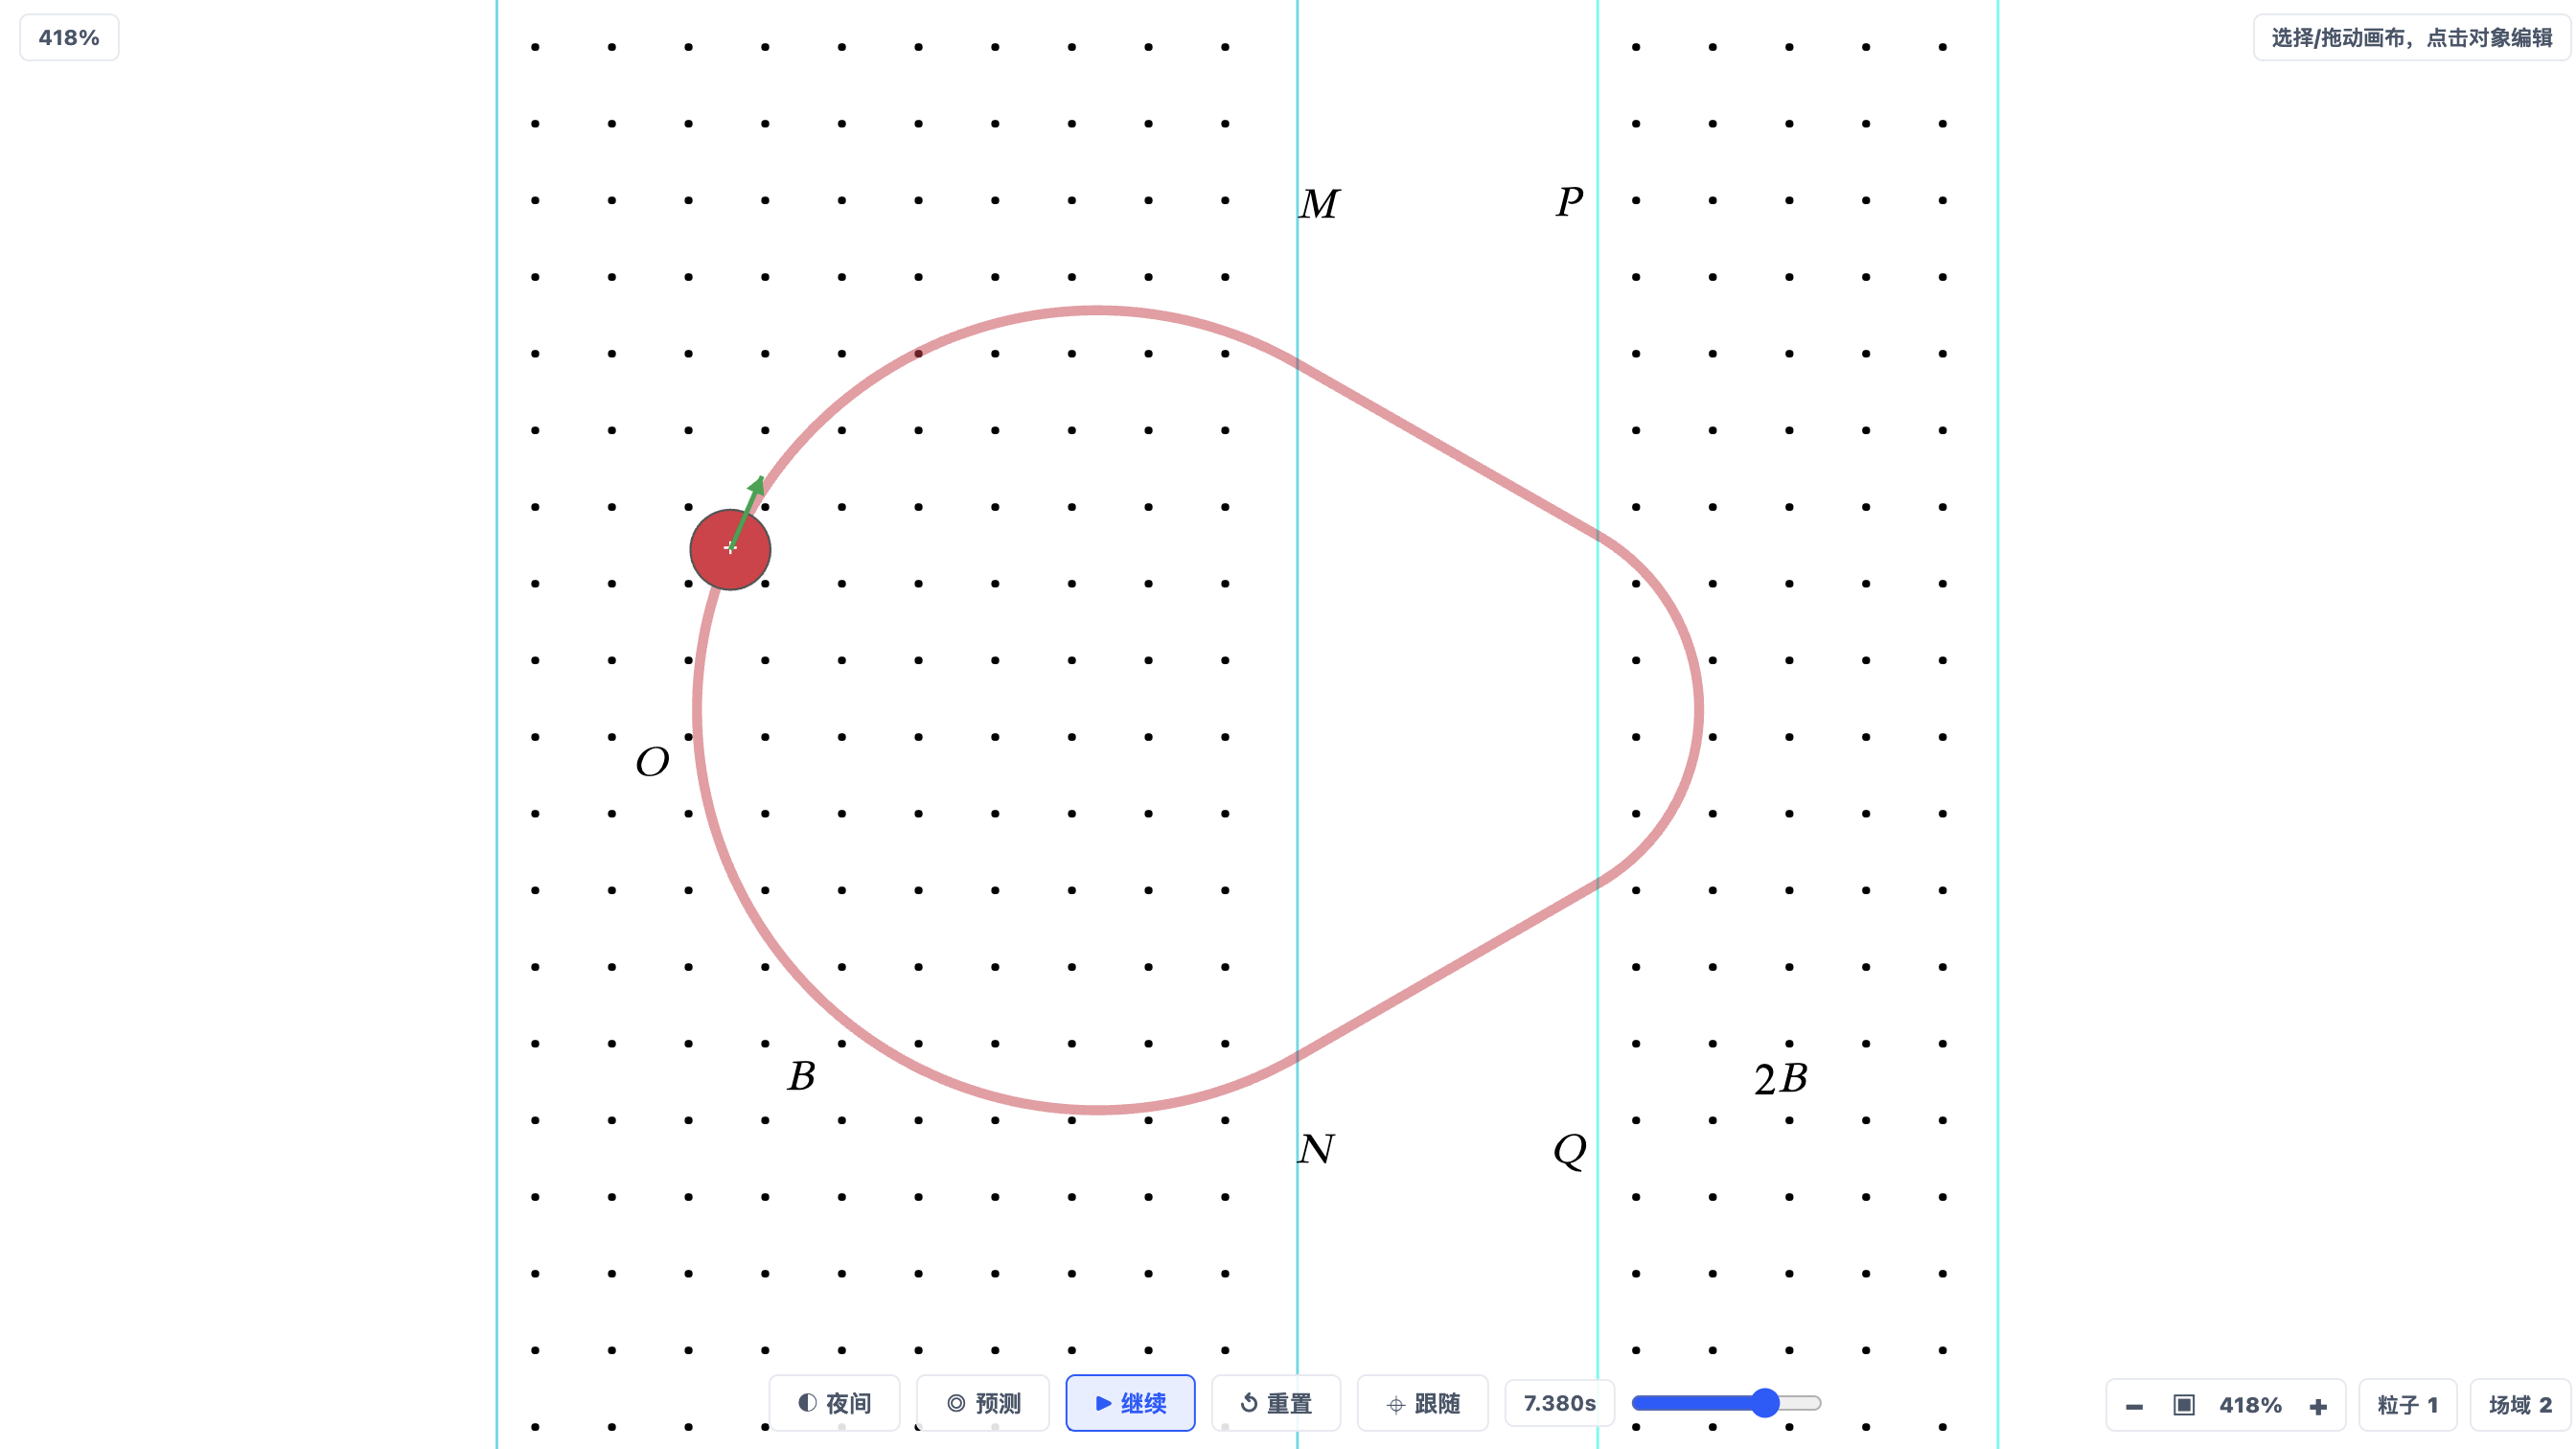Click the 预测 prediction button

tap(983, 1403)
